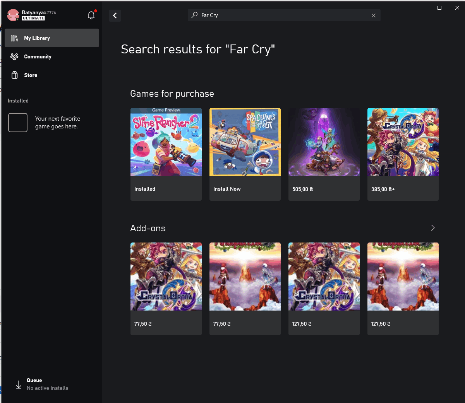This screenshot has width=465, height=403.
Task: Minimize the Xbox app window
Action: tap(422, 8)
